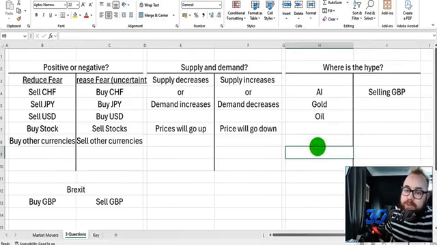
Task: Click the Decrease Decimal icon
Action: pos(218,15)
